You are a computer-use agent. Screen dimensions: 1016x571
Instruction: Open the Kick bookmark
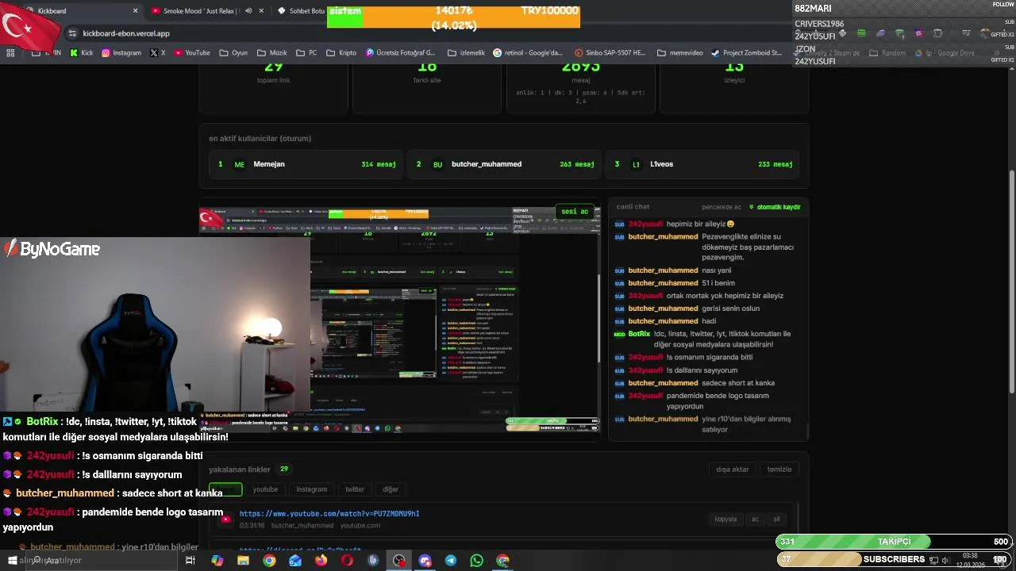tap(82, 53)
